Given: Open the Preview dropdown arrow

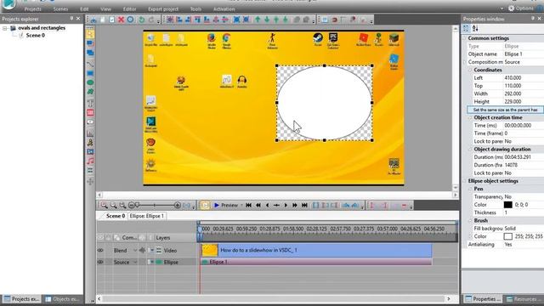Looking at the screenshot, I should coord(241,206).
